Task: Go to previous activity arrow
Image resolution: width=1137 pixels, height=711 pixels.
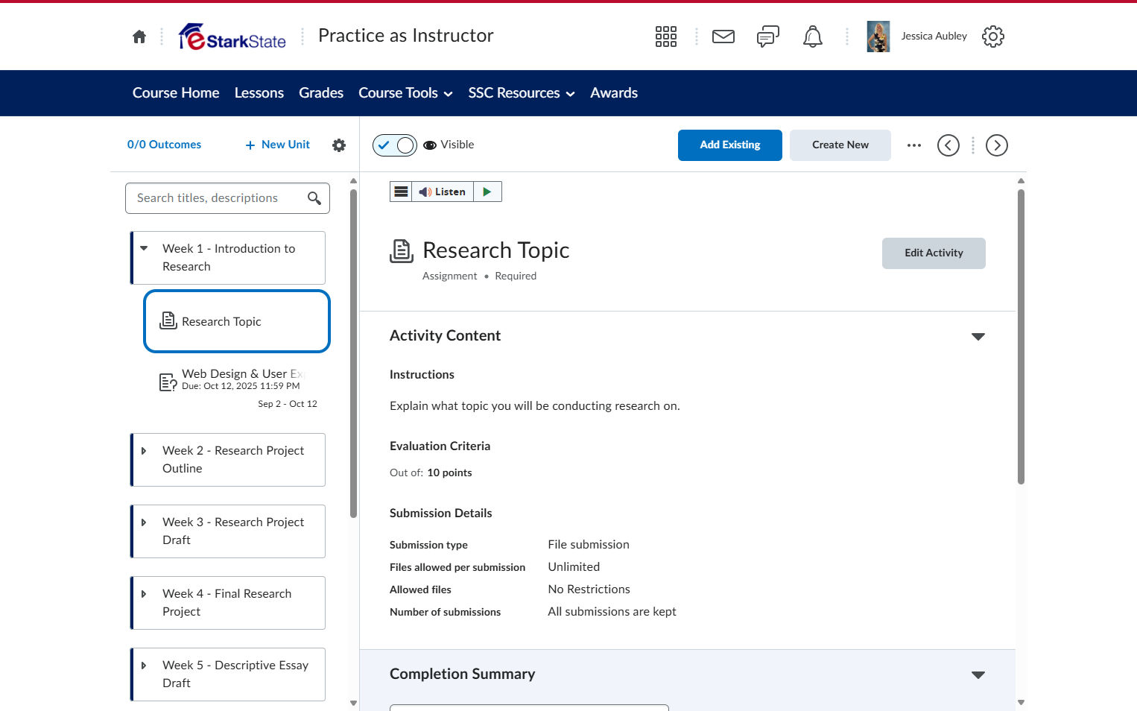Action: 948,145
